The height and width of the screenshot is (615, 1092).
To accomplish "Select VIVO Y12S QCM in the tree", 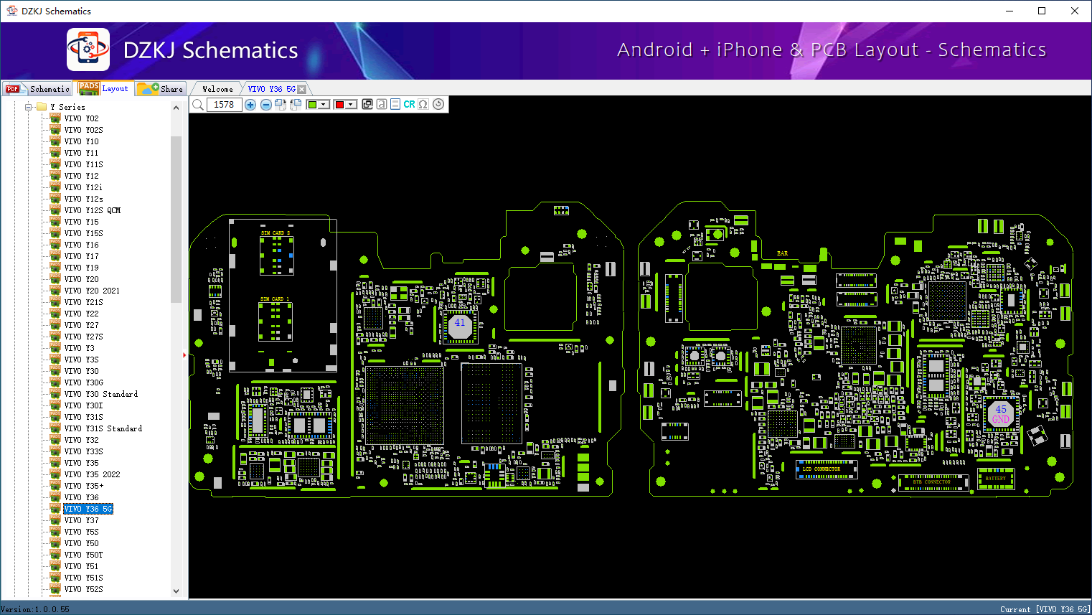I will click(x=93, y=210).
